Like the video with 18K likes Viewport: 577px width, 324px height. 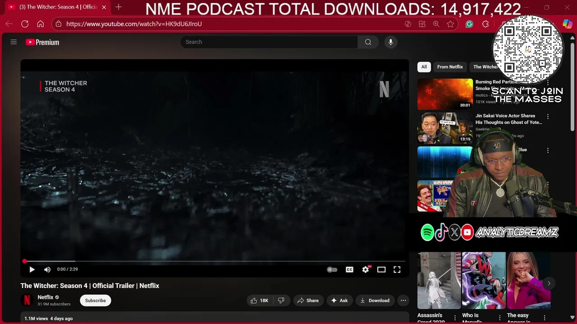[x=259, y=301]
